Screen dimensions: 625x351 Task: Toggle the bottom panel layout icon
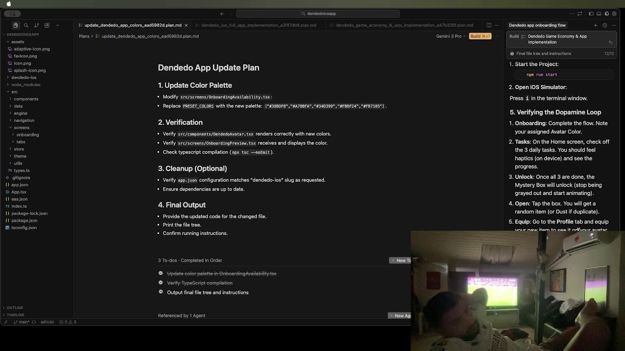click(x=599, y=14)
